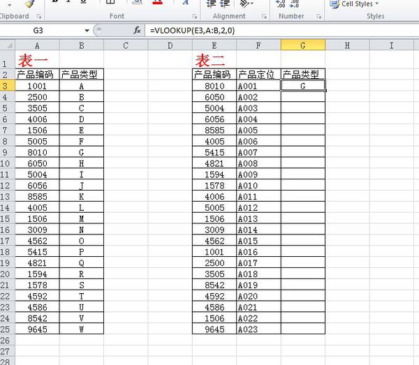The width and height of the screenshot is (419, 365).
Task: Click the 产品类型 header in column G
Action: (303, 74)
